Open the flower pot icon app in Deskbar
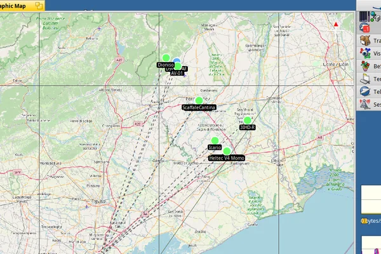This screenshot has height=254, width=381. tap(365, 66)
